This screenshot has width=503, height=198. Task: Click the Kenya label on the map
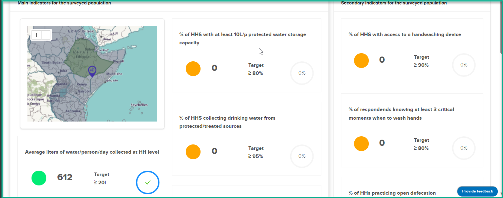point(82,84)
